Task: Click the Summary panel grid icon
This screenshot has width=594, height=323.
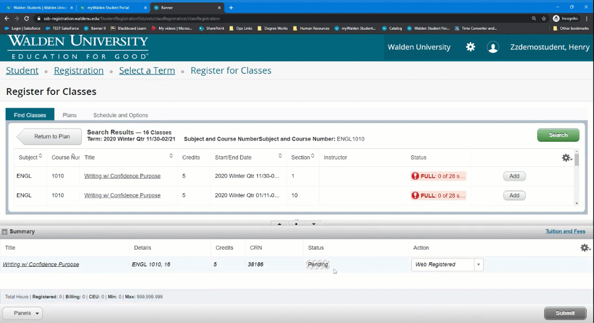Action: 5,231
